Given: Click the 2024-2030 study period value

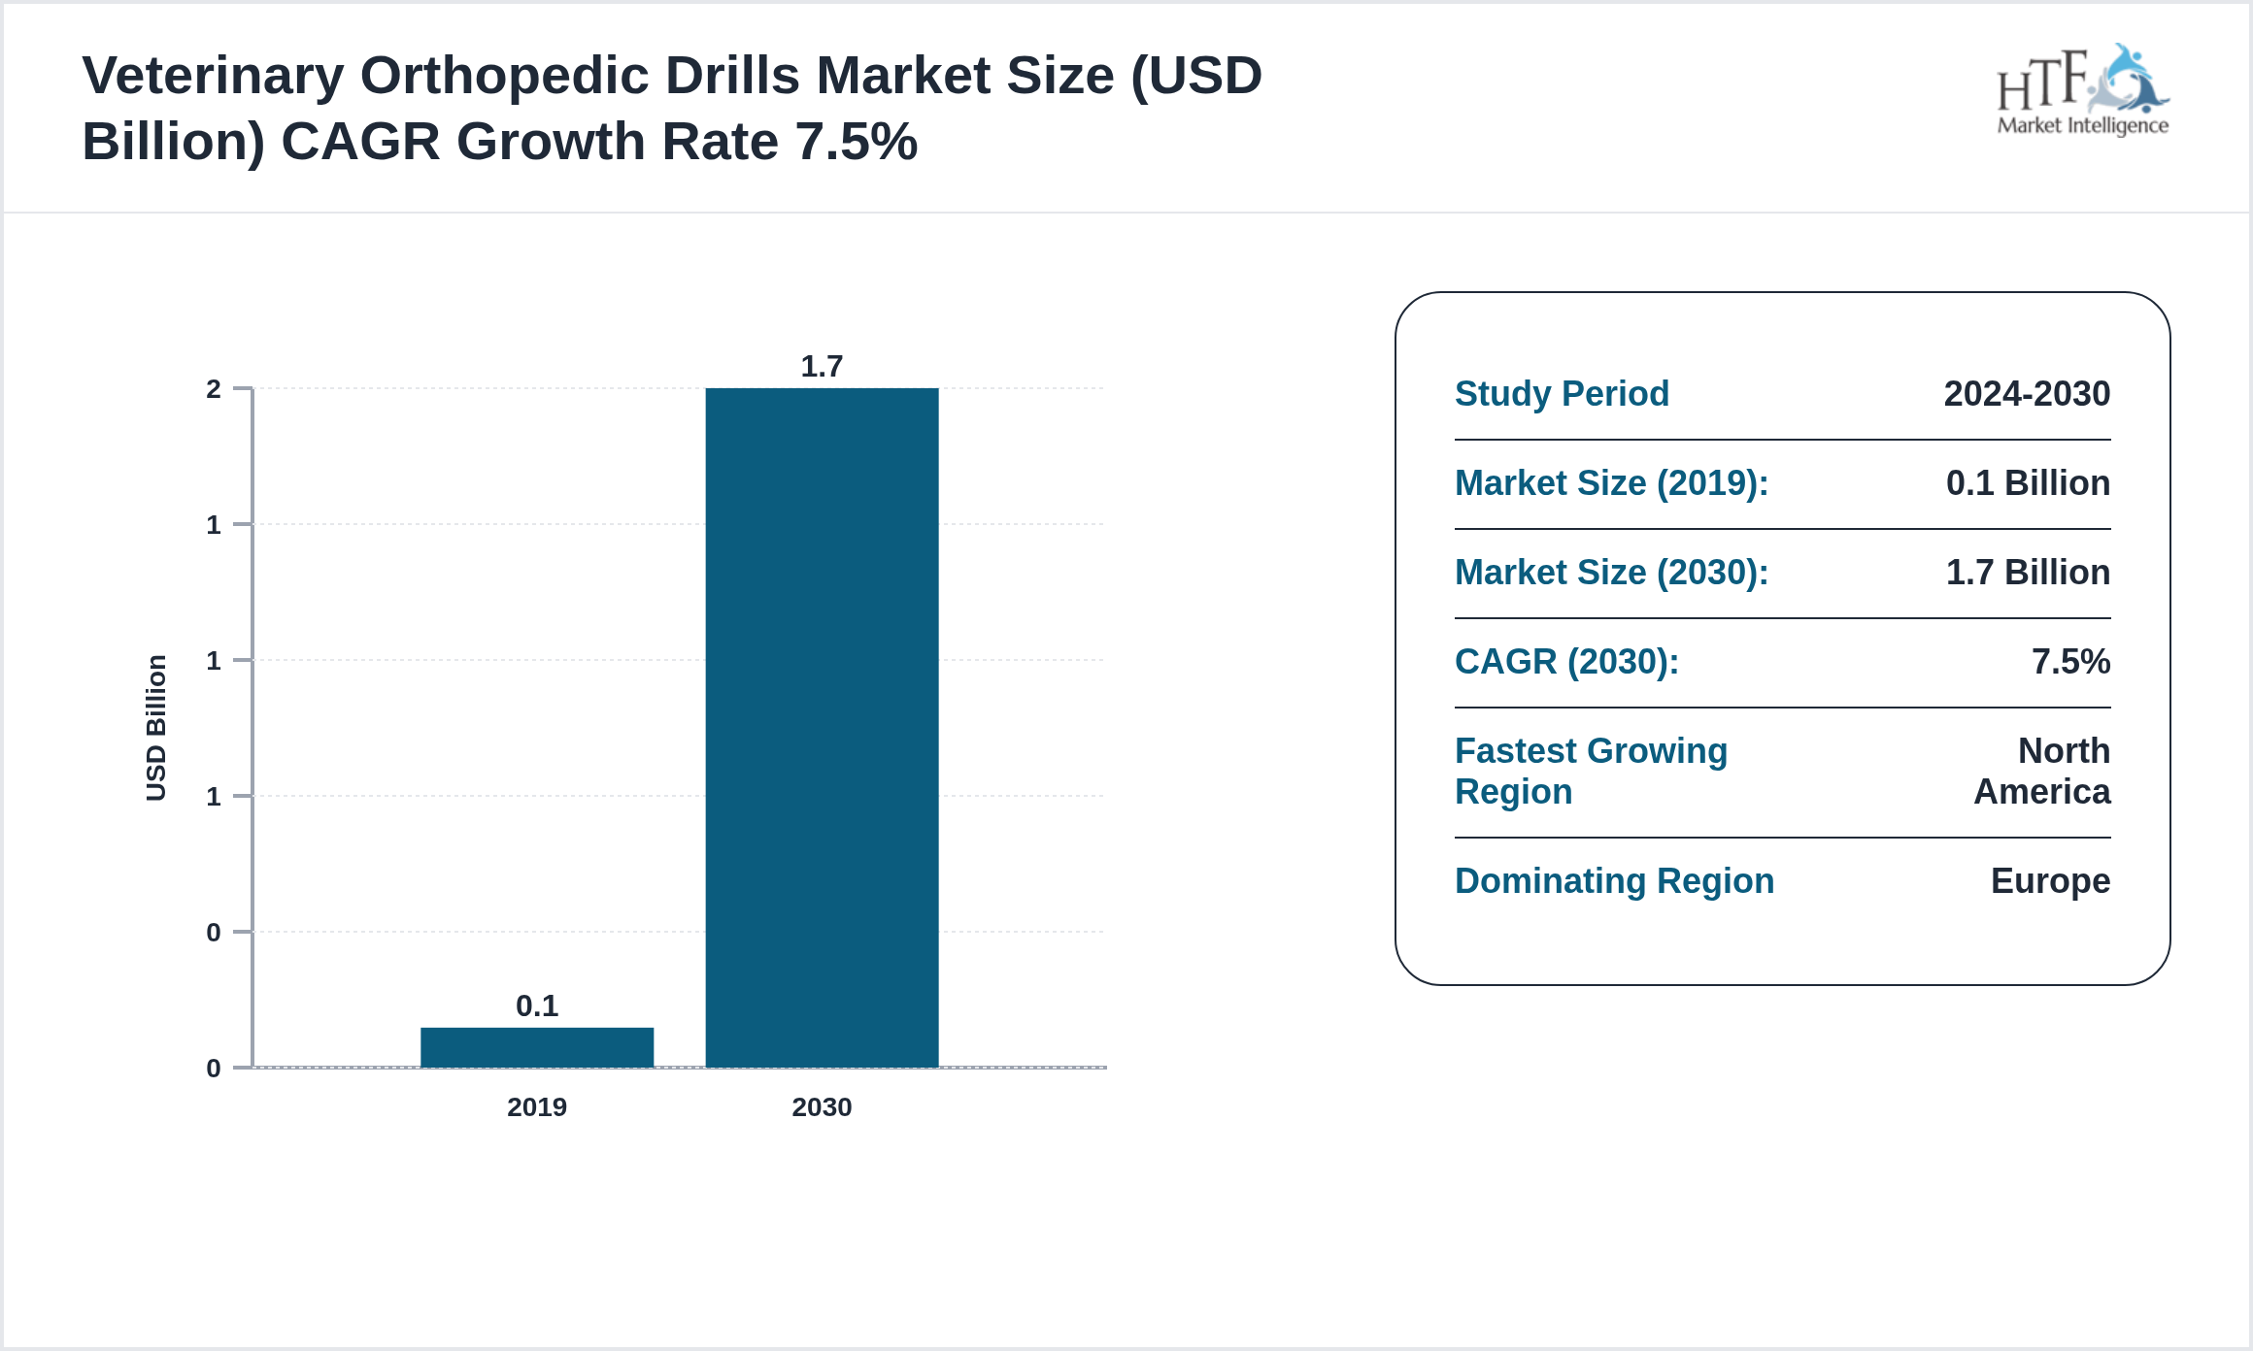Looking at the screenshot, I should [x=2027, y=393].
